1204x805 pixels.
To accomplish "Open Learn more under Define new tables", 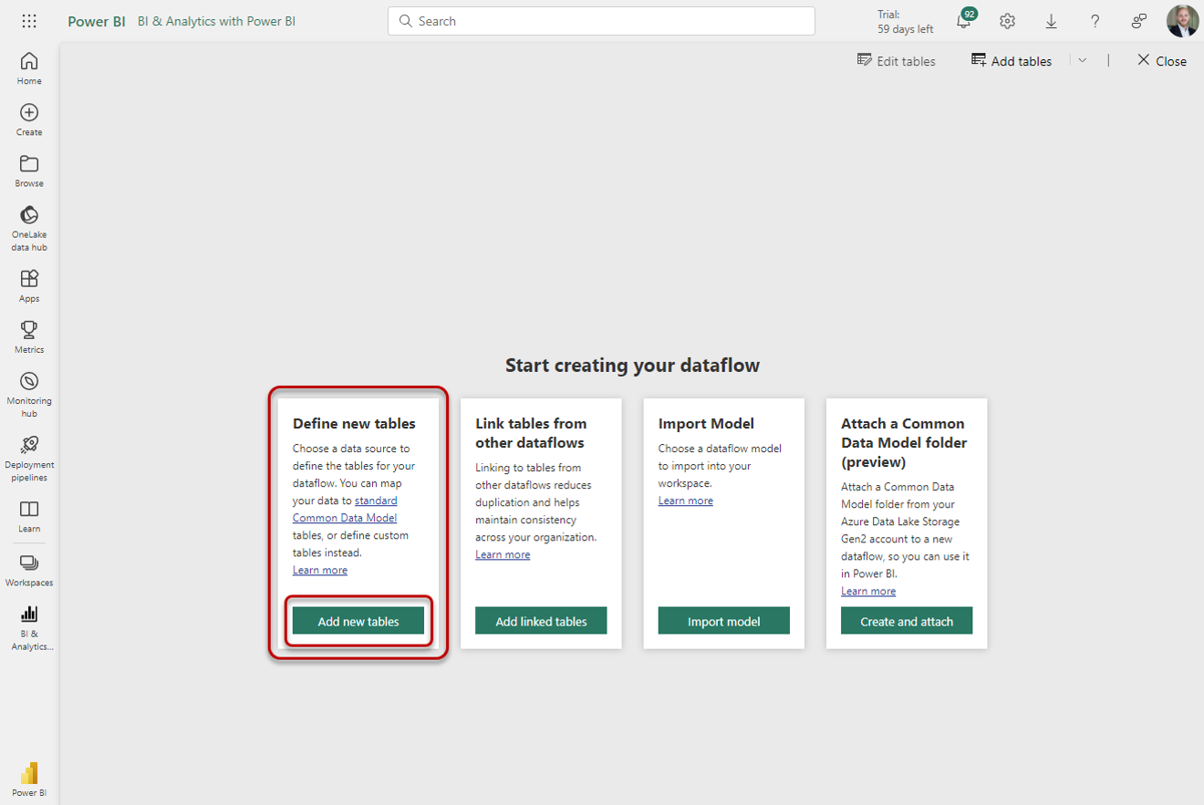I will click(320, 571).
